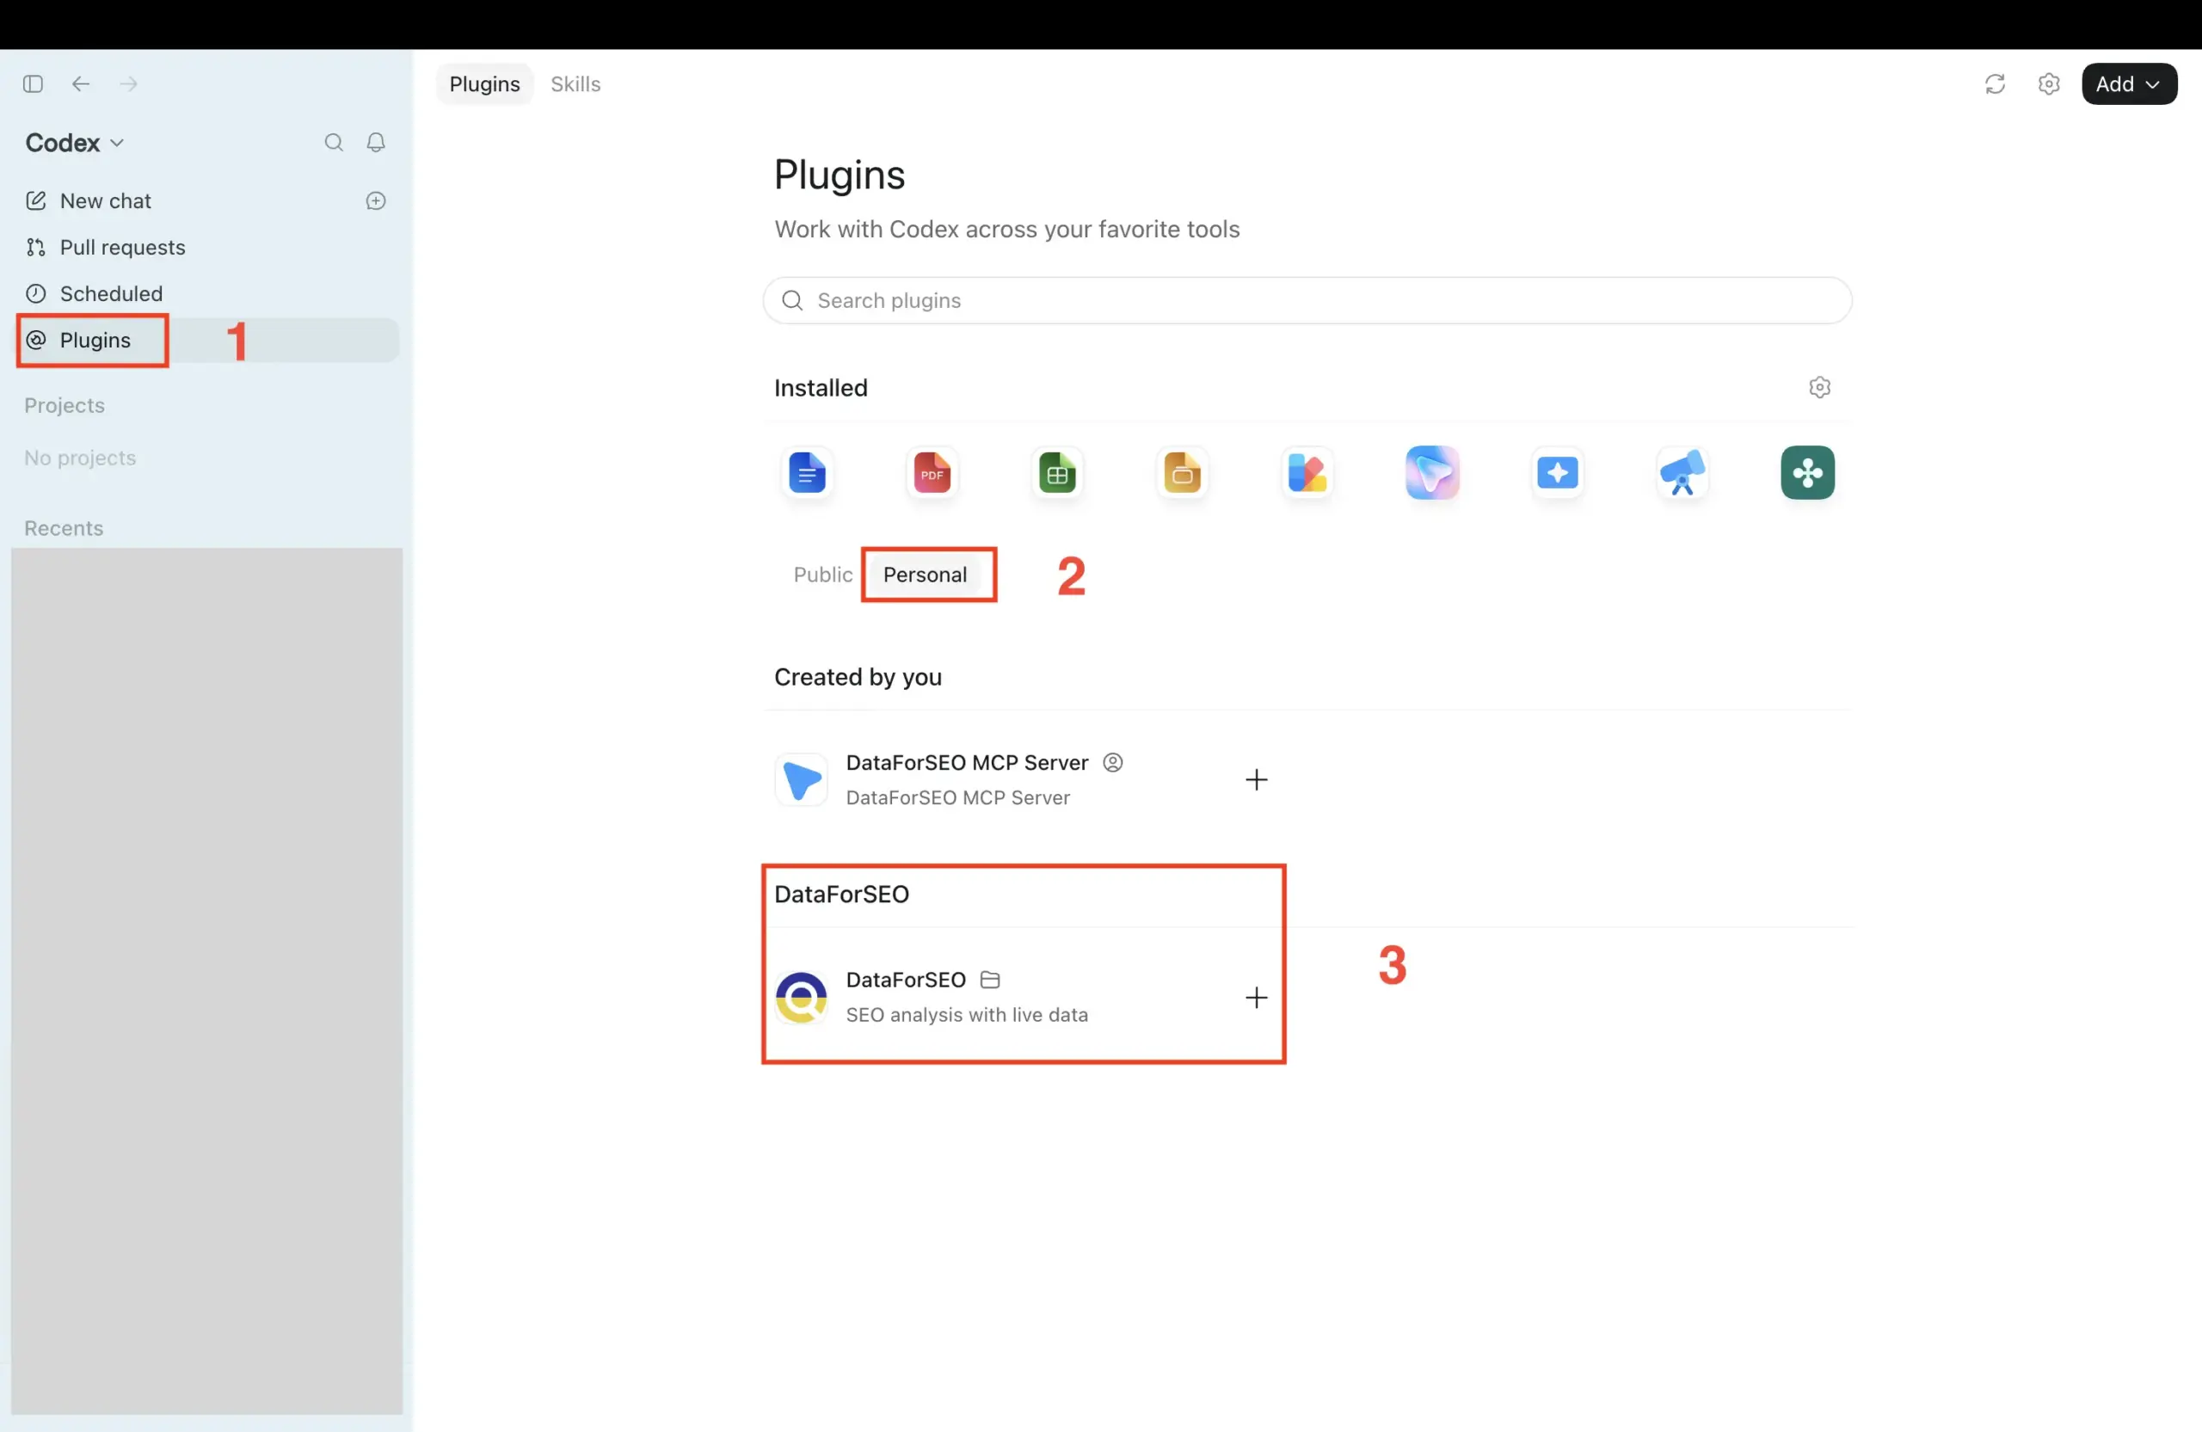Viewport: 2202px width, 1432px height.
Task: Add the DataForSEO MCP Server plugin
Action: click(x=1256, y=779)
